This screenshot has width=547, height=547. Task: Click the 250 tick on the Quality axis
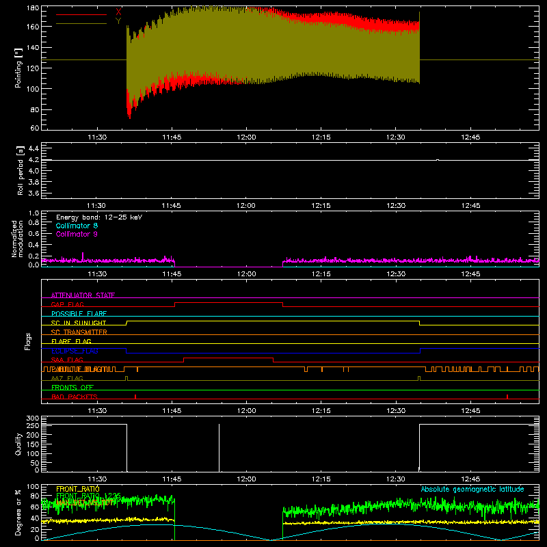coord(33,425)
